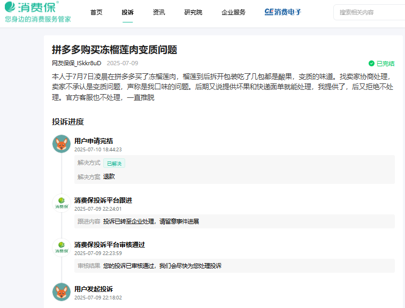This screenshot has width=405, height=308.
Task: Click text 您的投诉已审核通过，我们会尽快为您处理投诉
Action: (x=162, y=266)
